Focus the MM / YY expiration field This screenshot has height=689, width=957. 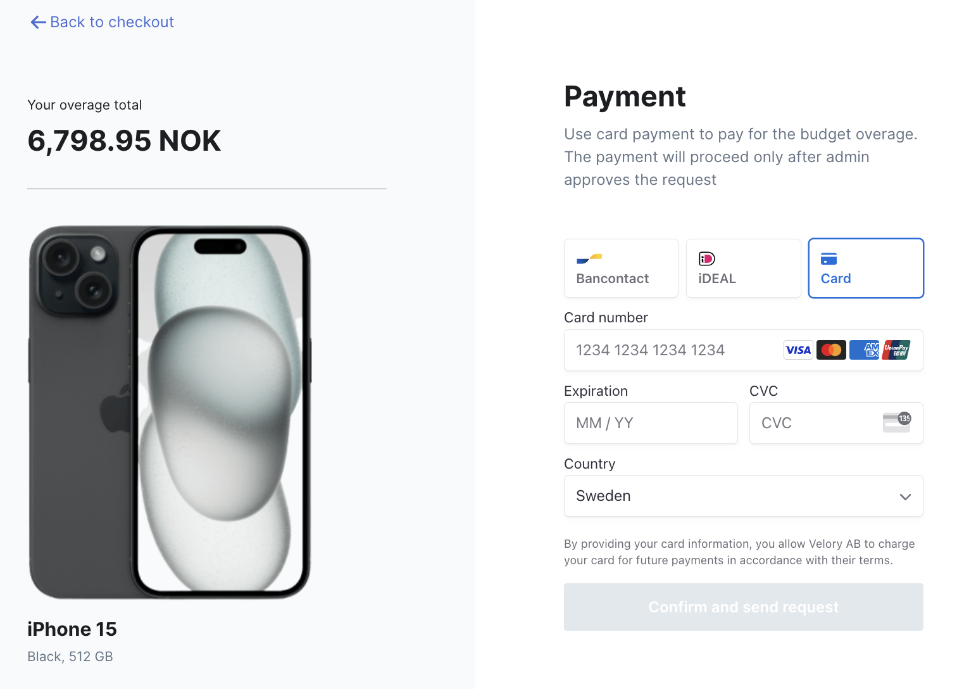click(x=651, y=423)
